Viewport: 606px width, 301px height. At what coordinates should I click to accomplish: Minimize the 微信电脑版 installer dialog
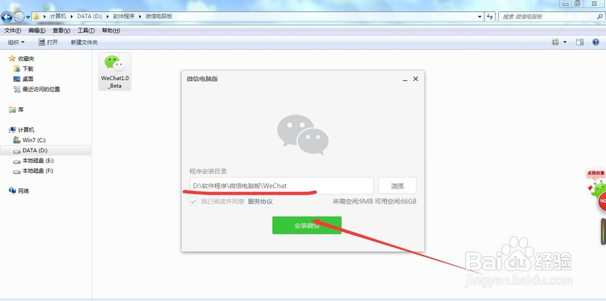[405, 79]
